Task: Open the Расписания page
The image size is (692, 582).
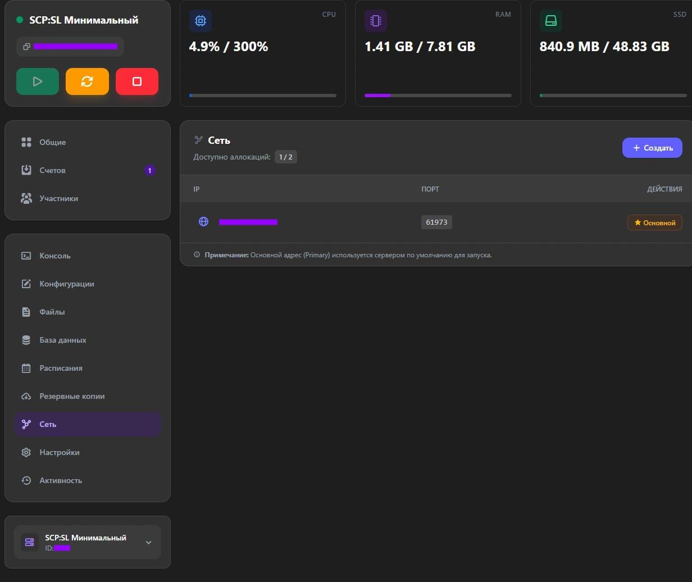Action: point(88,368)
